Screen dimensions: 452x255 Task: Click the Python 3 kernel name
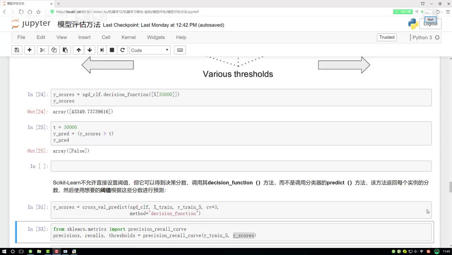pos(422,38)
